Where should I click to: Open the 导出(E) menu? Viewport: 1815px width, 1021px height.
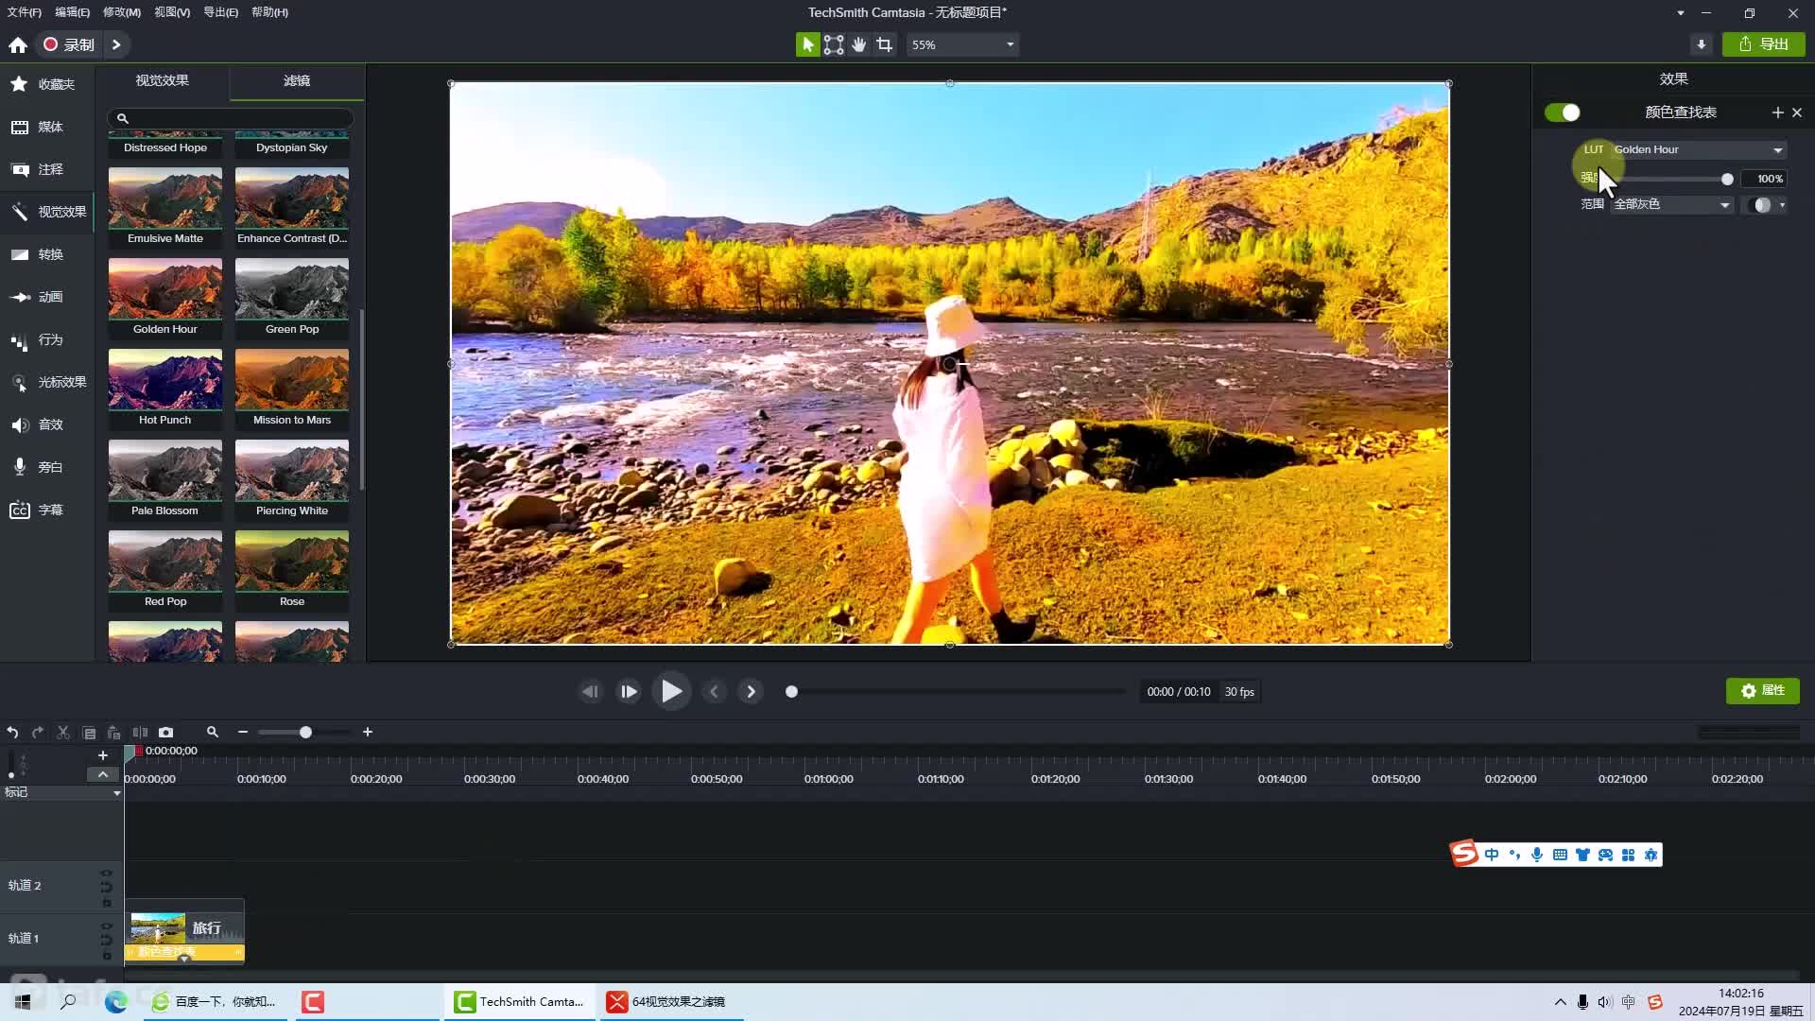point(221,12)
